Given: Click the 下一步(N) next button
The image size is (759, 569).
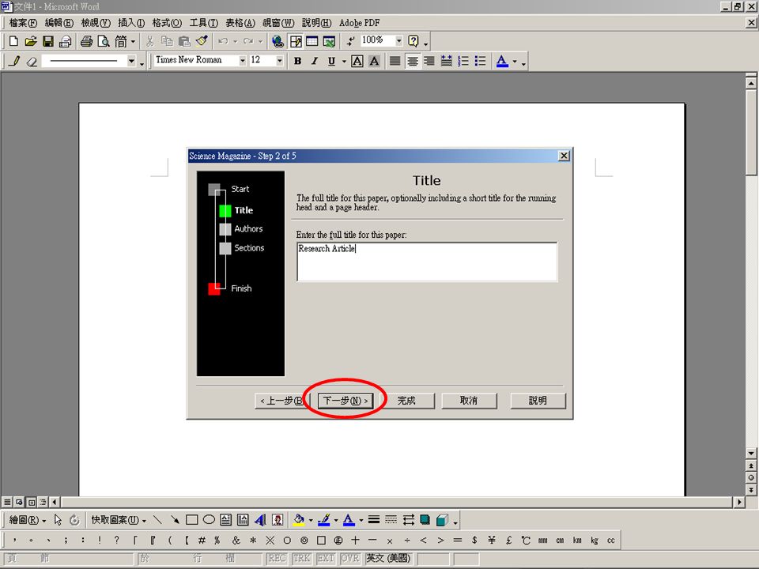Looking at the screenshot, I should (x=346, y=401).
